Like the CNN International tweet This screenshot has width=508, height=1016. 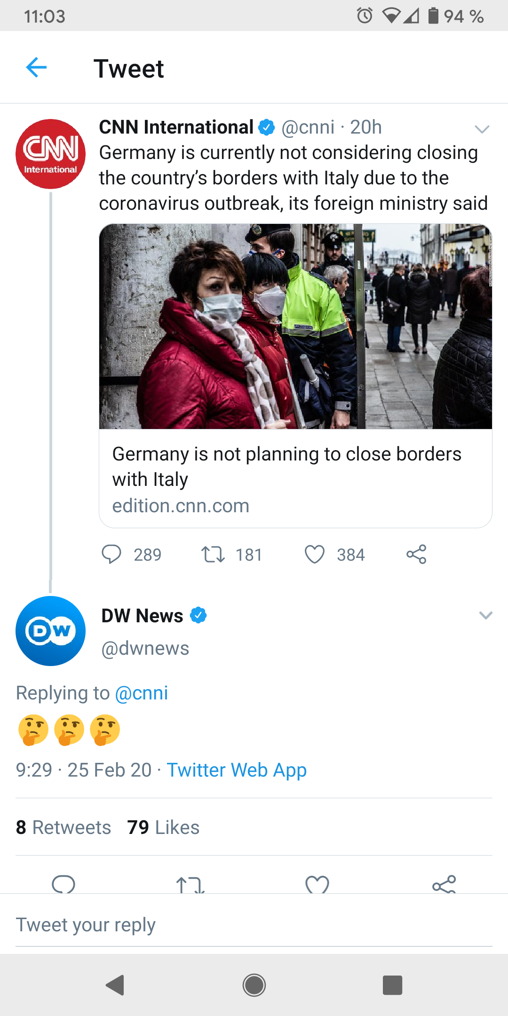point(315,554)
